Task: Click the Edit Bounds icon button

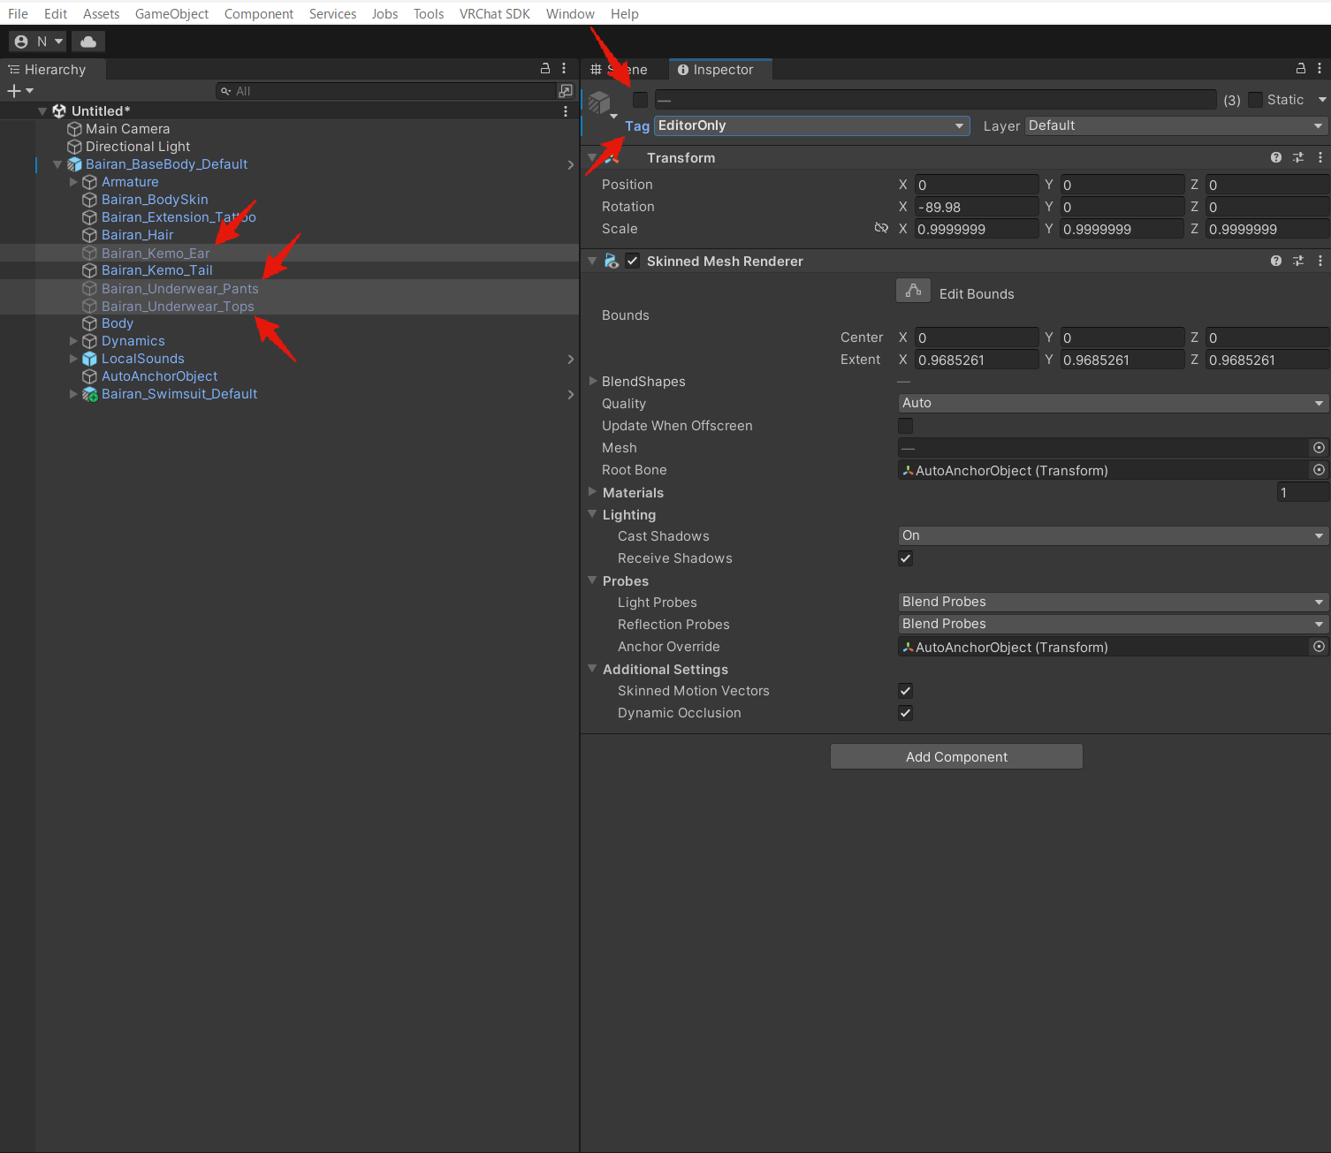Action: coord(913,291)
